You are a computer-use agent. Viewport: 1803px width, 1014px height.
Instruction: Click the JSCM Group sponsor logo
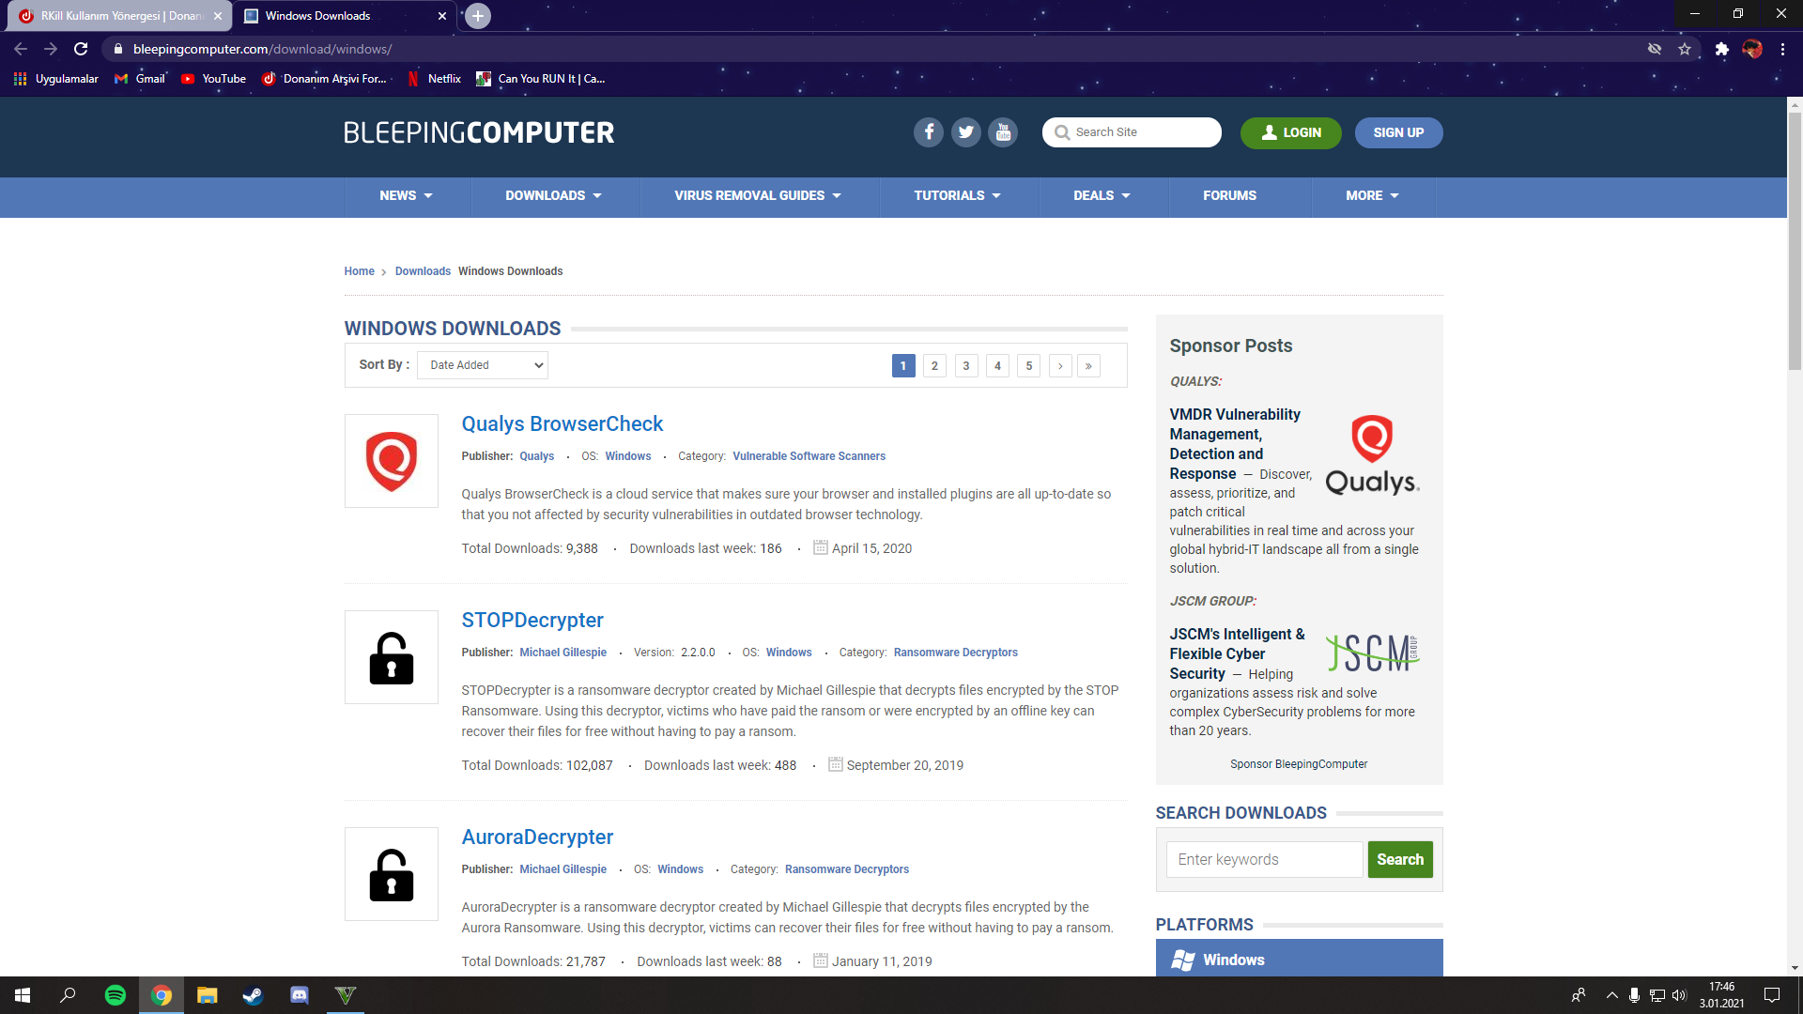tap(1372, 653)
